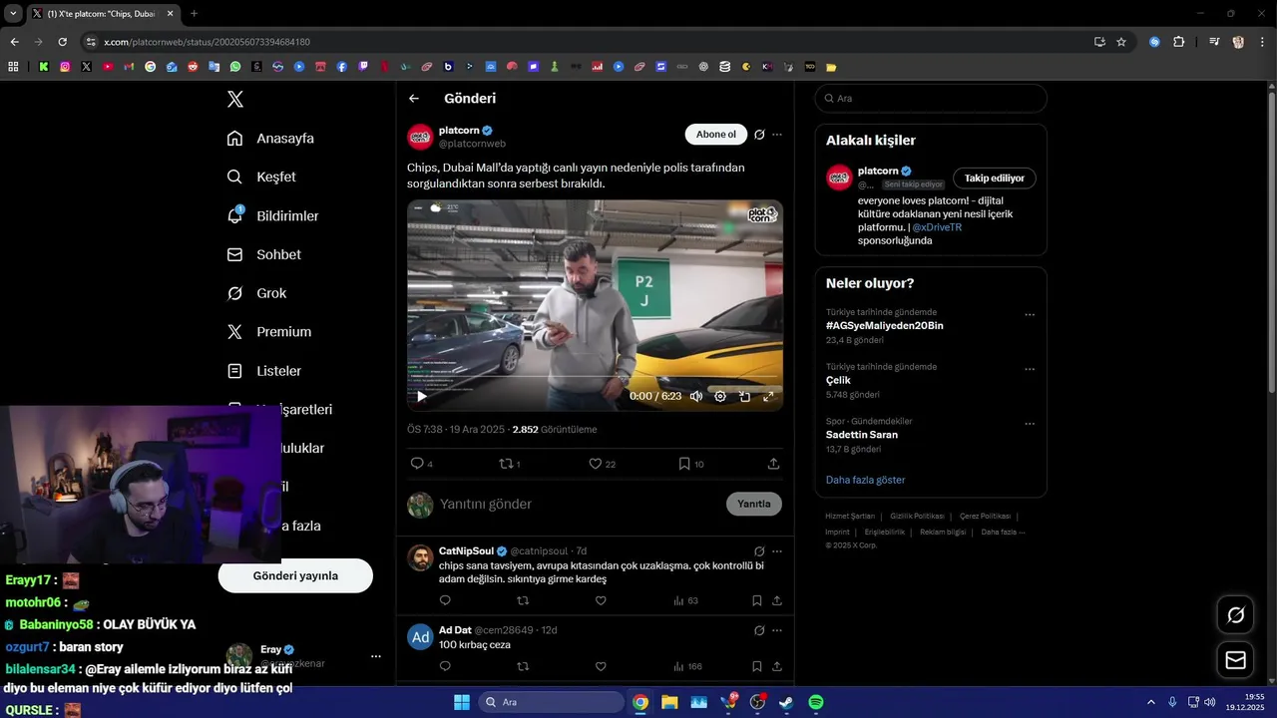Viewport: 1277px width, 718px height.
Task: Reload the page in Chrome
Action: [62, 42]
